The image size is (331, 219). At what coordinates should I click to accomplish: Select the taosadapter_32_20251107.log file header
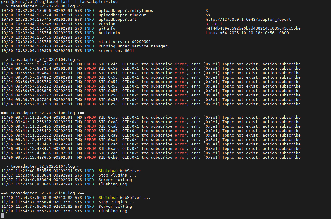pos(43,166)
